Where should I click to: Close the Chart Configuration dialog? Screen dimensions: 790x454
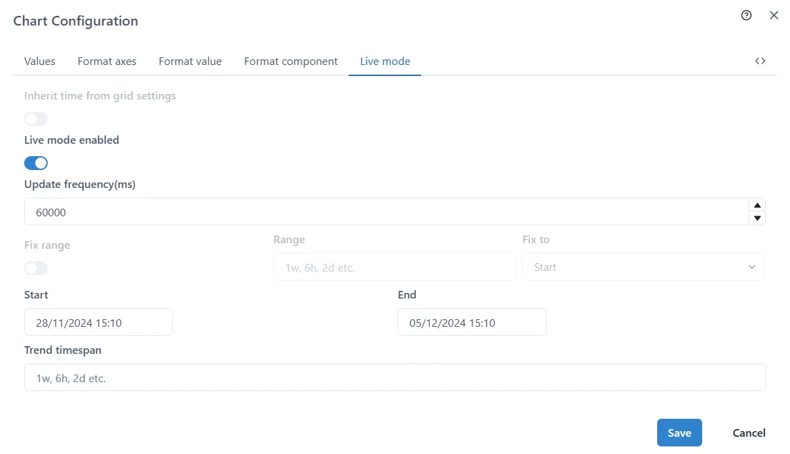[774, 15]
